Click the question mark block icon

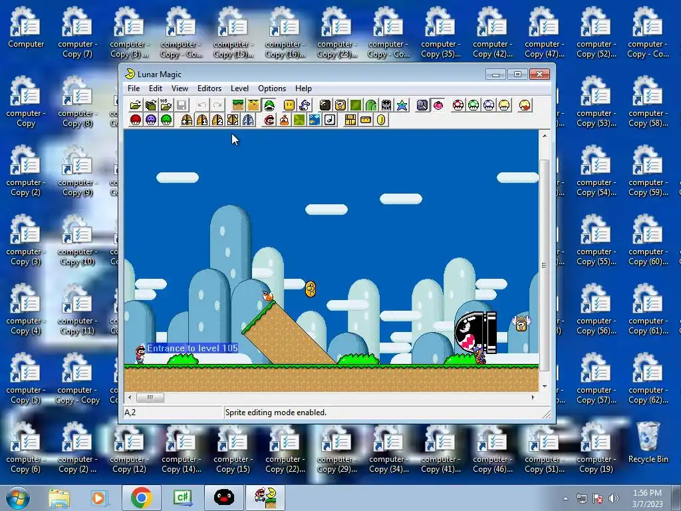coord(340,105)
